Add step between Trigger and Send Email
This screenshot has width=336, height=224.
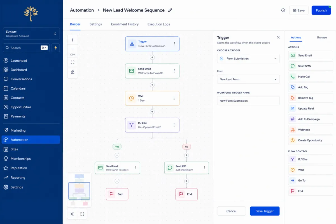(152, 57)
